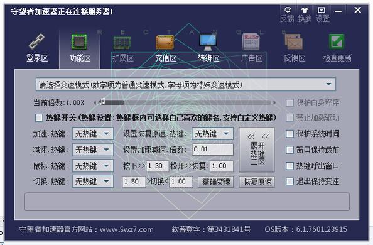Click the 当前倍数:1.00X label
This screenshot has height=245, width=373.
[x=59, y=103]
